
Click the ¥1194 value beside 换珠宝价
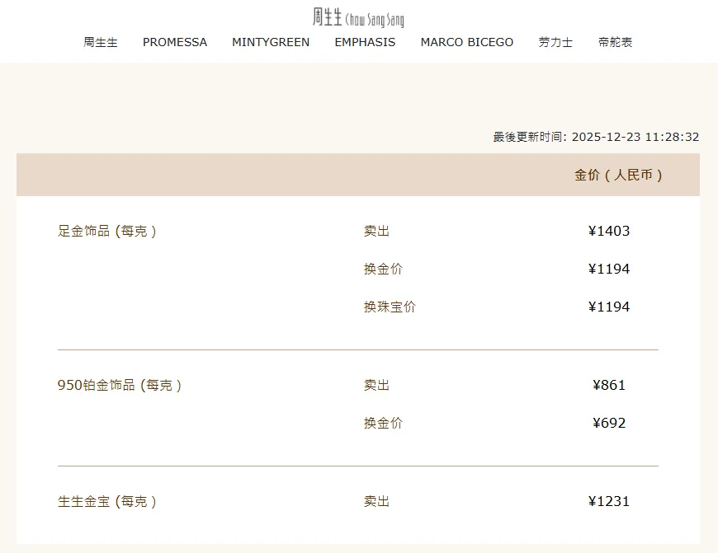(x=609, y=307)
